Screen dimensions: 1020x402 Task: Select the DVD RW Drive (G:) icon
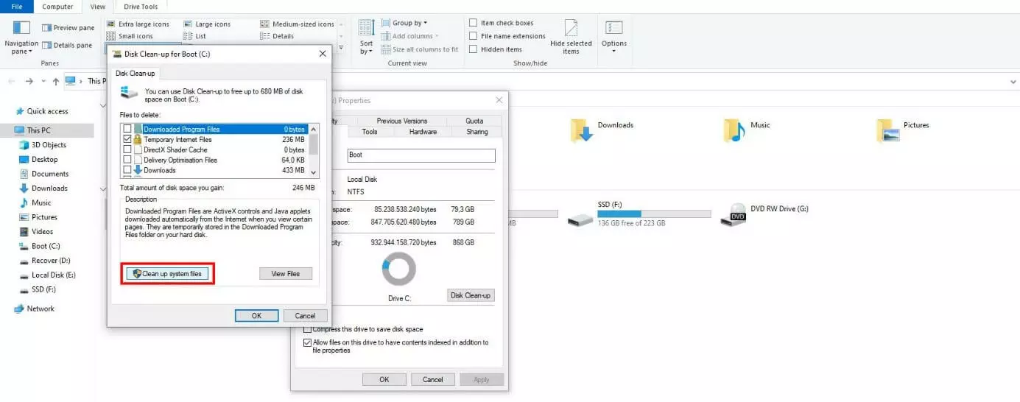pos(738,214)
